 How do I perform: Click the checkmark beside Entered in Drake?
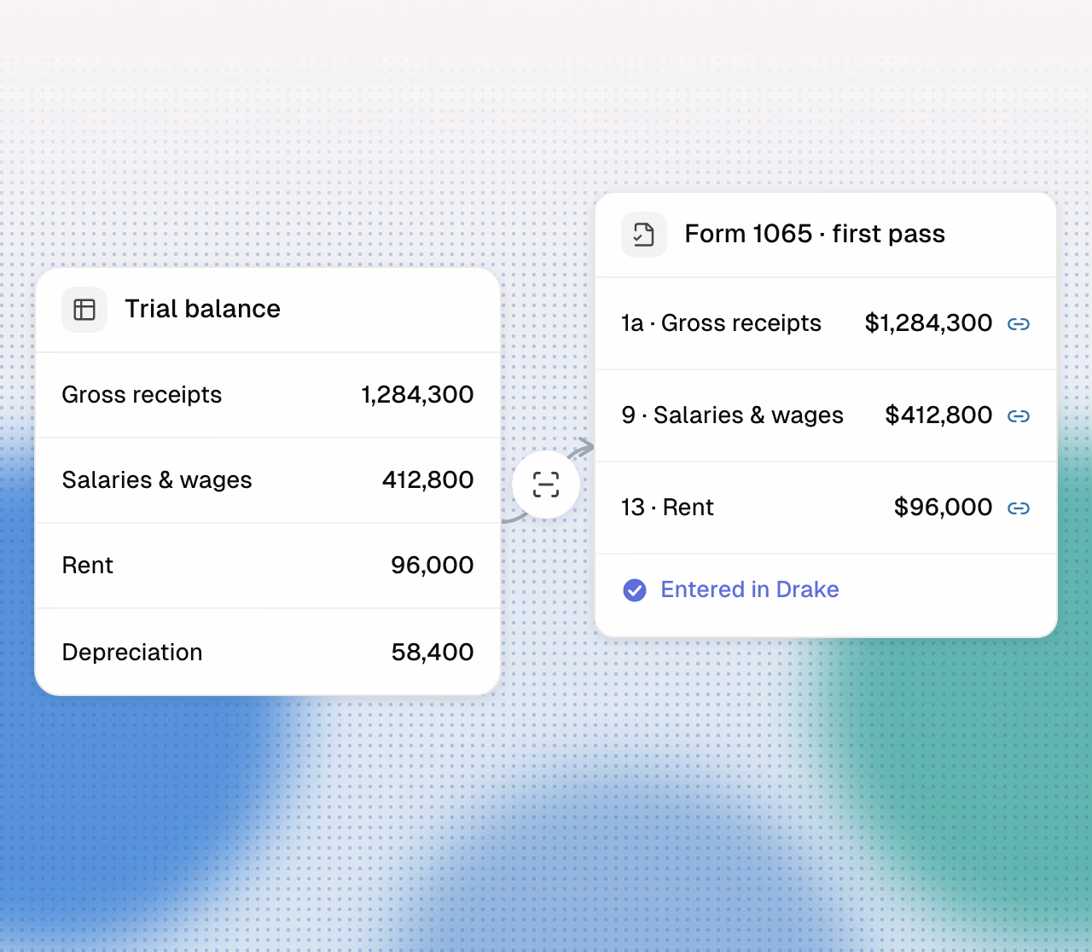tap(635, 589)
